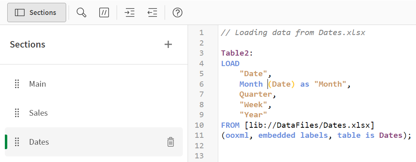Open the help icon

(x=178, y=12)
